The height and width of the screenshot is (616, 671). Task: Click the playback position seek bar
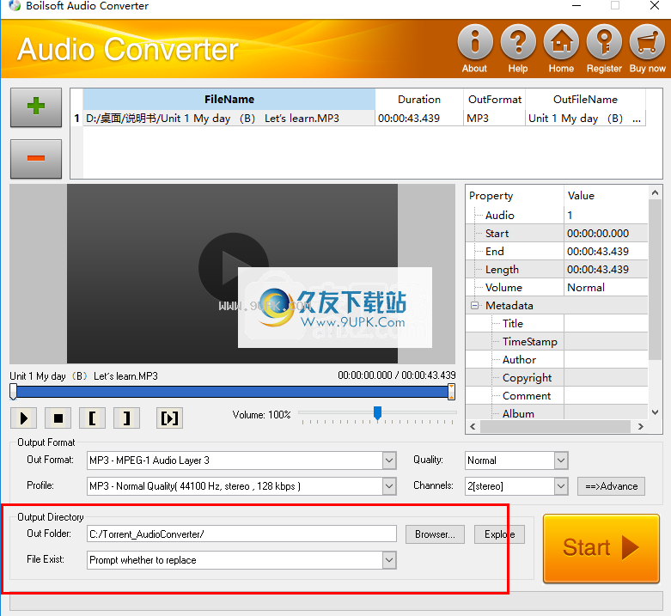click(232, 393)
